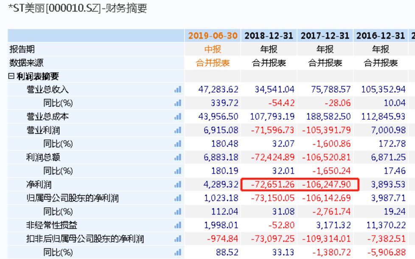The width and height of the screenshot is (415, 259).
Task: Click red growth value -54.42
Action: coord(281,103)
